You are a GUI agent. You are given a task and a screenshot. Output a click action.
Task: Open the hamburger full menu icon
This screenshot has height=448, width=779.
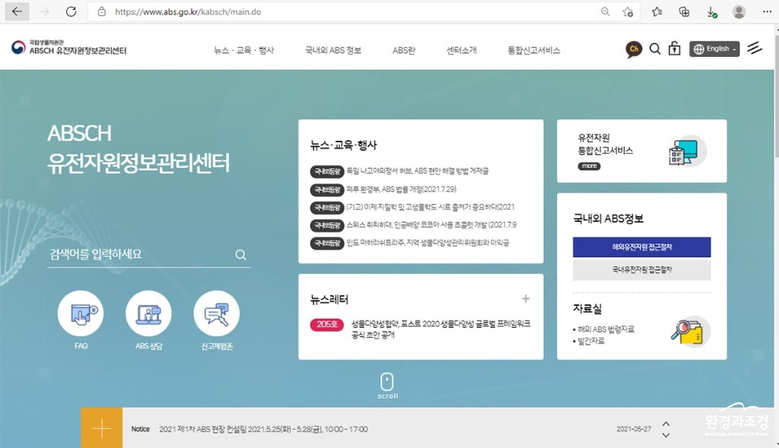tap(754, 48)
